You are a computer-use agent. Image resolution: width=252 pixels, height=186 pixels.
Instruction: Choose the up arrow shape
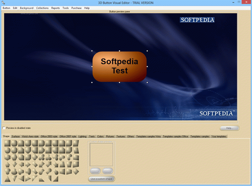point(8,164)
